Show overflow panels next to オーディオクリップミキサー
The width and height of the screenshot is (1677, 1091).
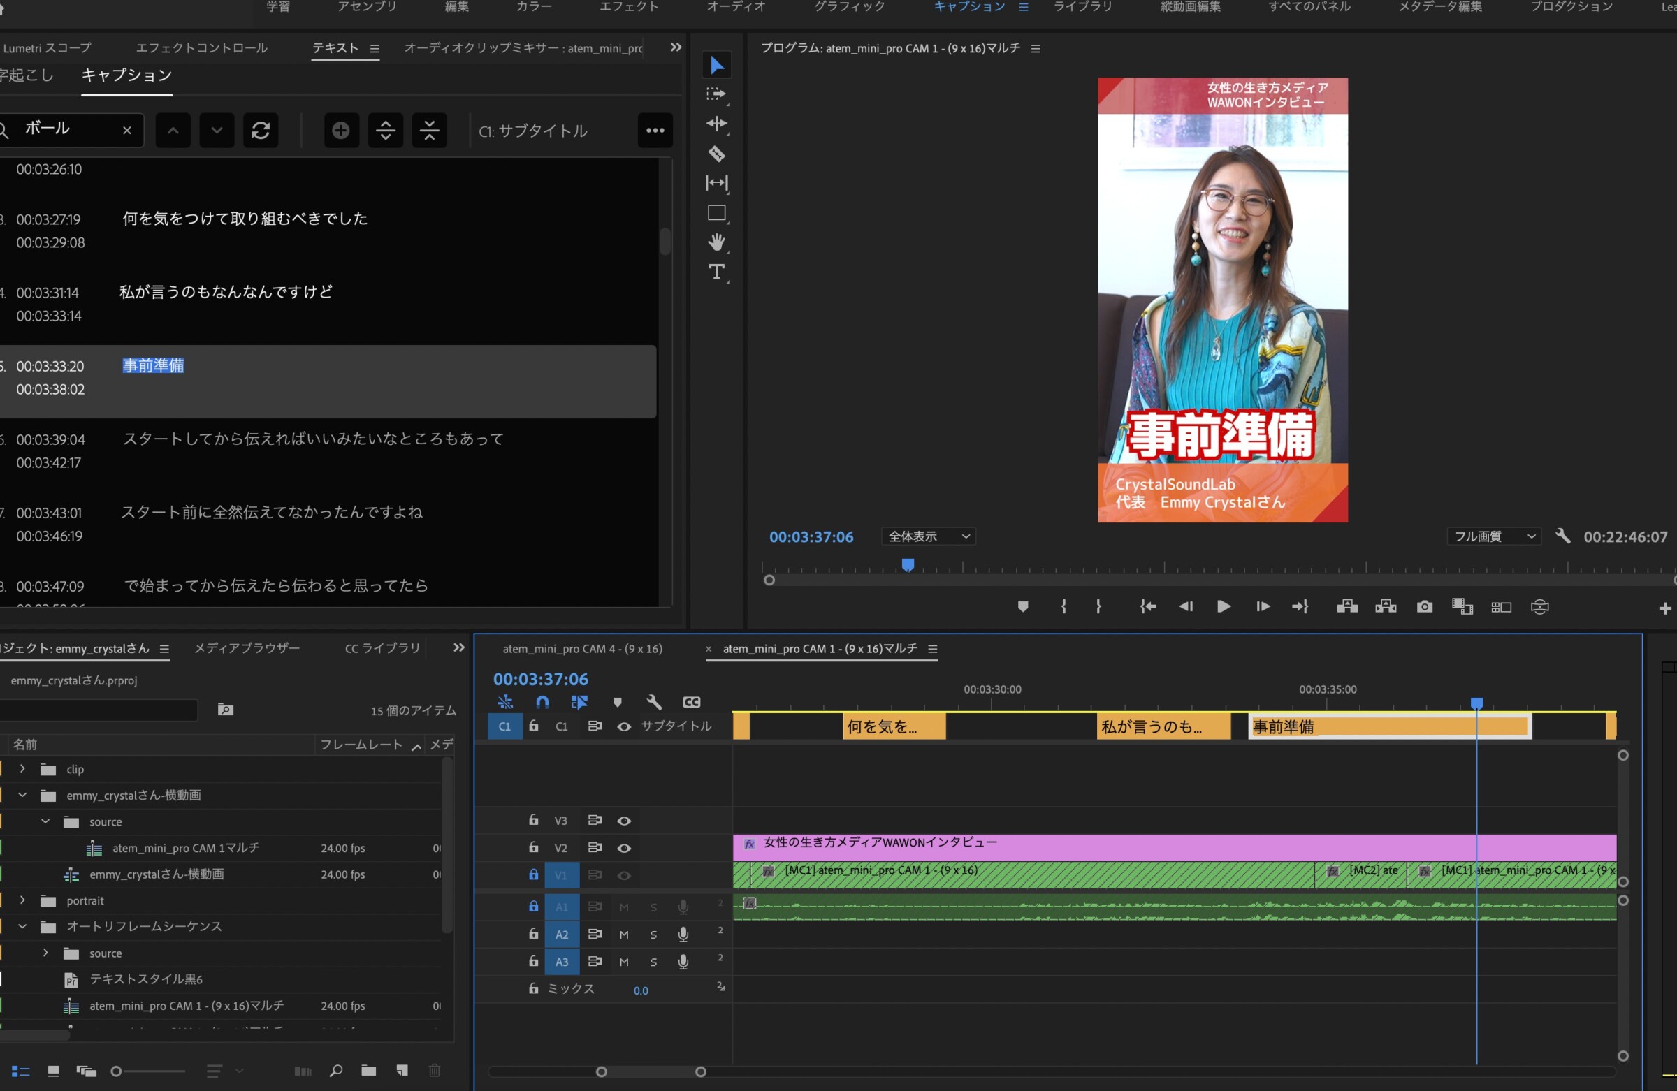(x=676, y=47)
